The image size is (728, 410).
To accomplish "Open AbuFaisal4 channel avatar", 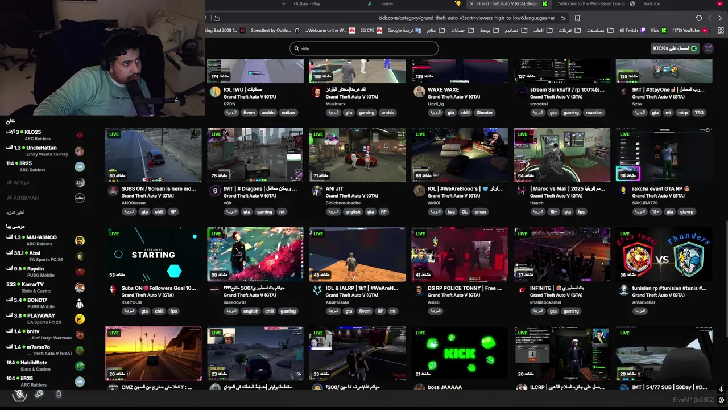I will [317, 290].
